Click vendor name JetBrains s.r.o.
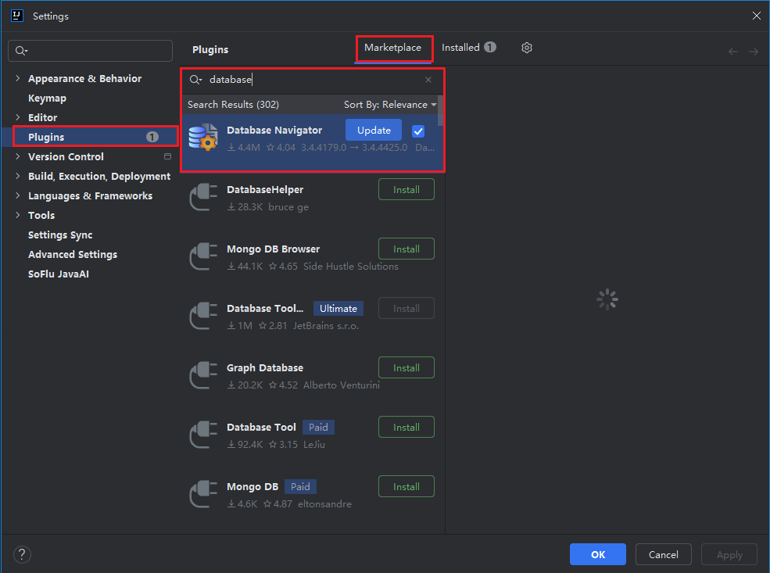Screen dimensions: 770x573 click(326, 325)
